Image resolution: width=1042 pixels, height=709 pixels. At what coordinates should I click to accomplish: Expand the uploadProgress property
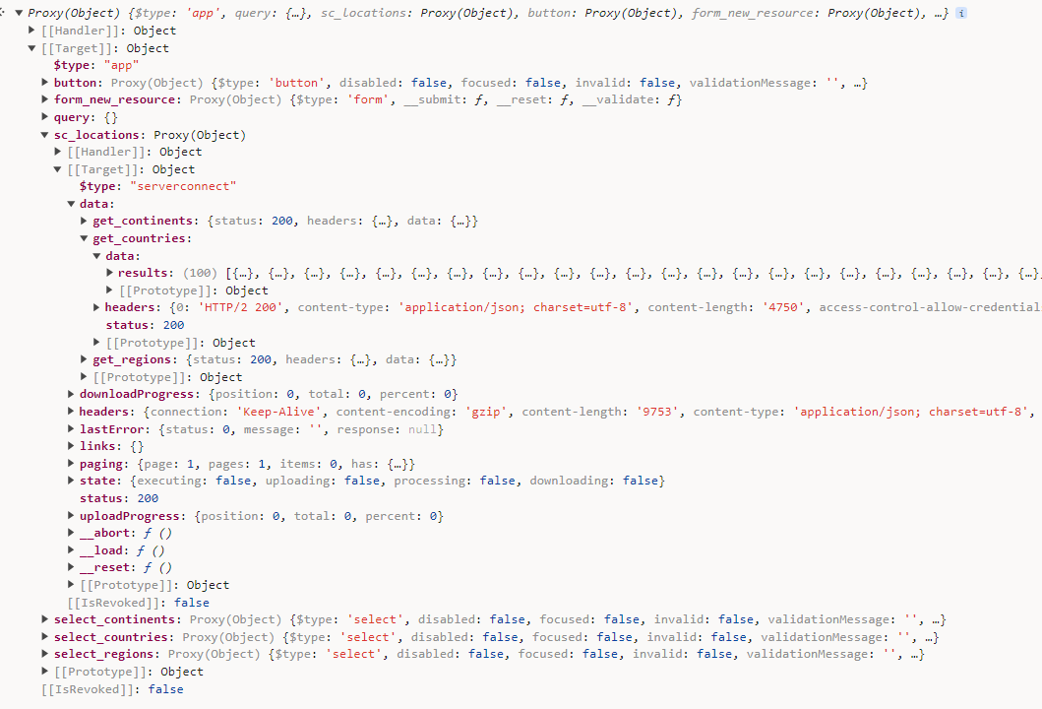pos(71,516)
